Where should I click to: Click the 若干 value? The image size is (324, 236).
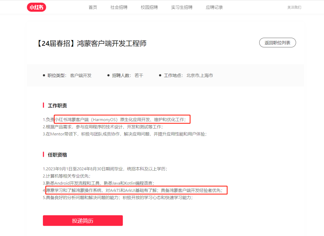coord(139,75)
